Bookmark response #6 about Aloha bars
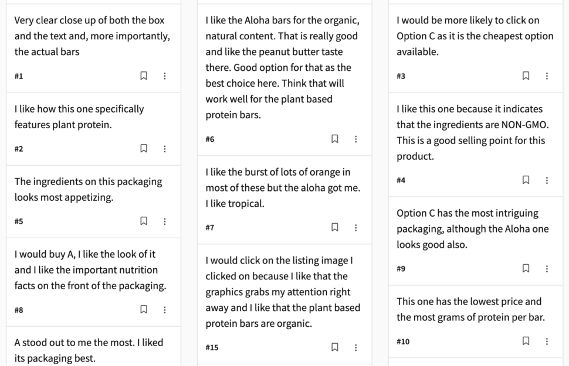Screen dimensions: 569x366 click(335, 139)
